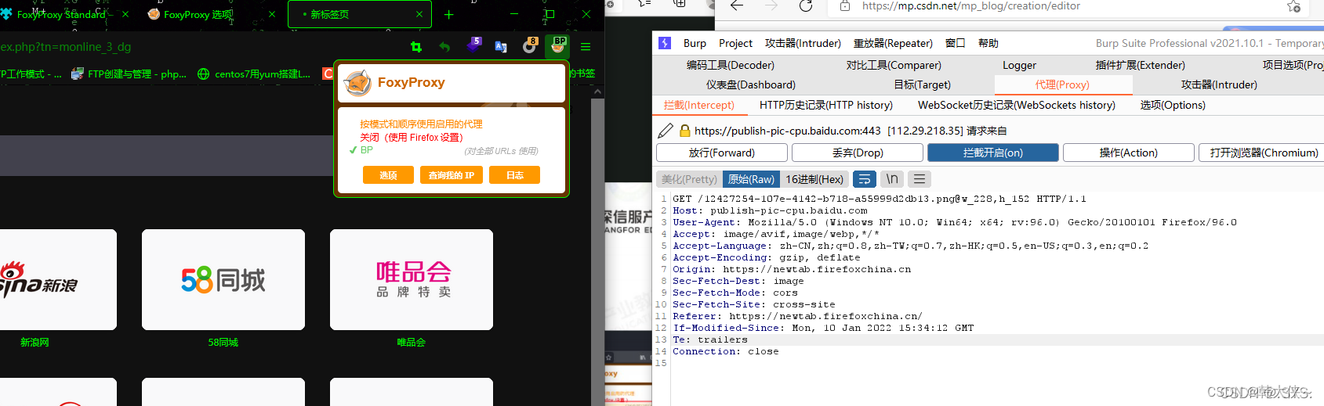Switch to 攻击器(Intruder) tab in second row
This screenshot has height=406, width=1324.
click(1219, 84)
